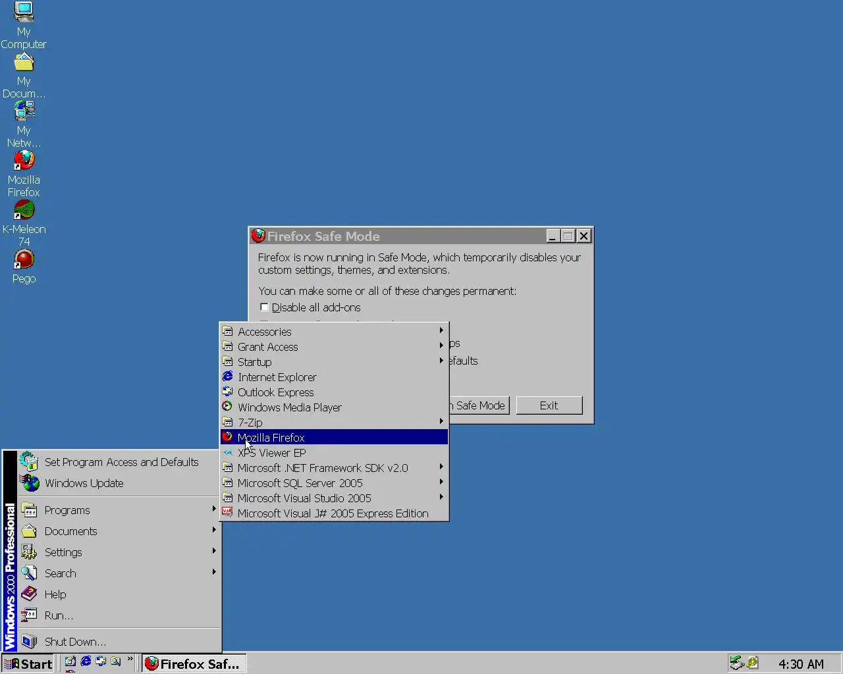Launch Internet Explorer from the quick launch bar
843x674 pixels.
86,661
